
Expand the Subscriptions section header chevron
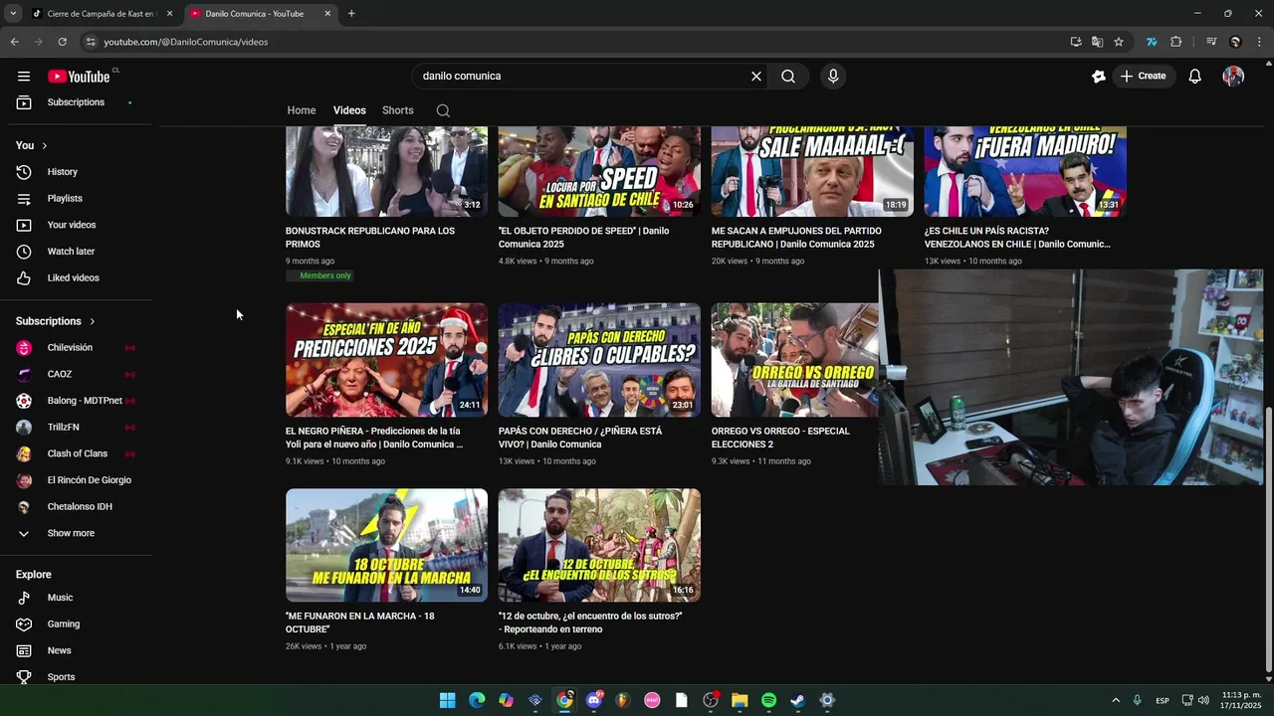93,321
